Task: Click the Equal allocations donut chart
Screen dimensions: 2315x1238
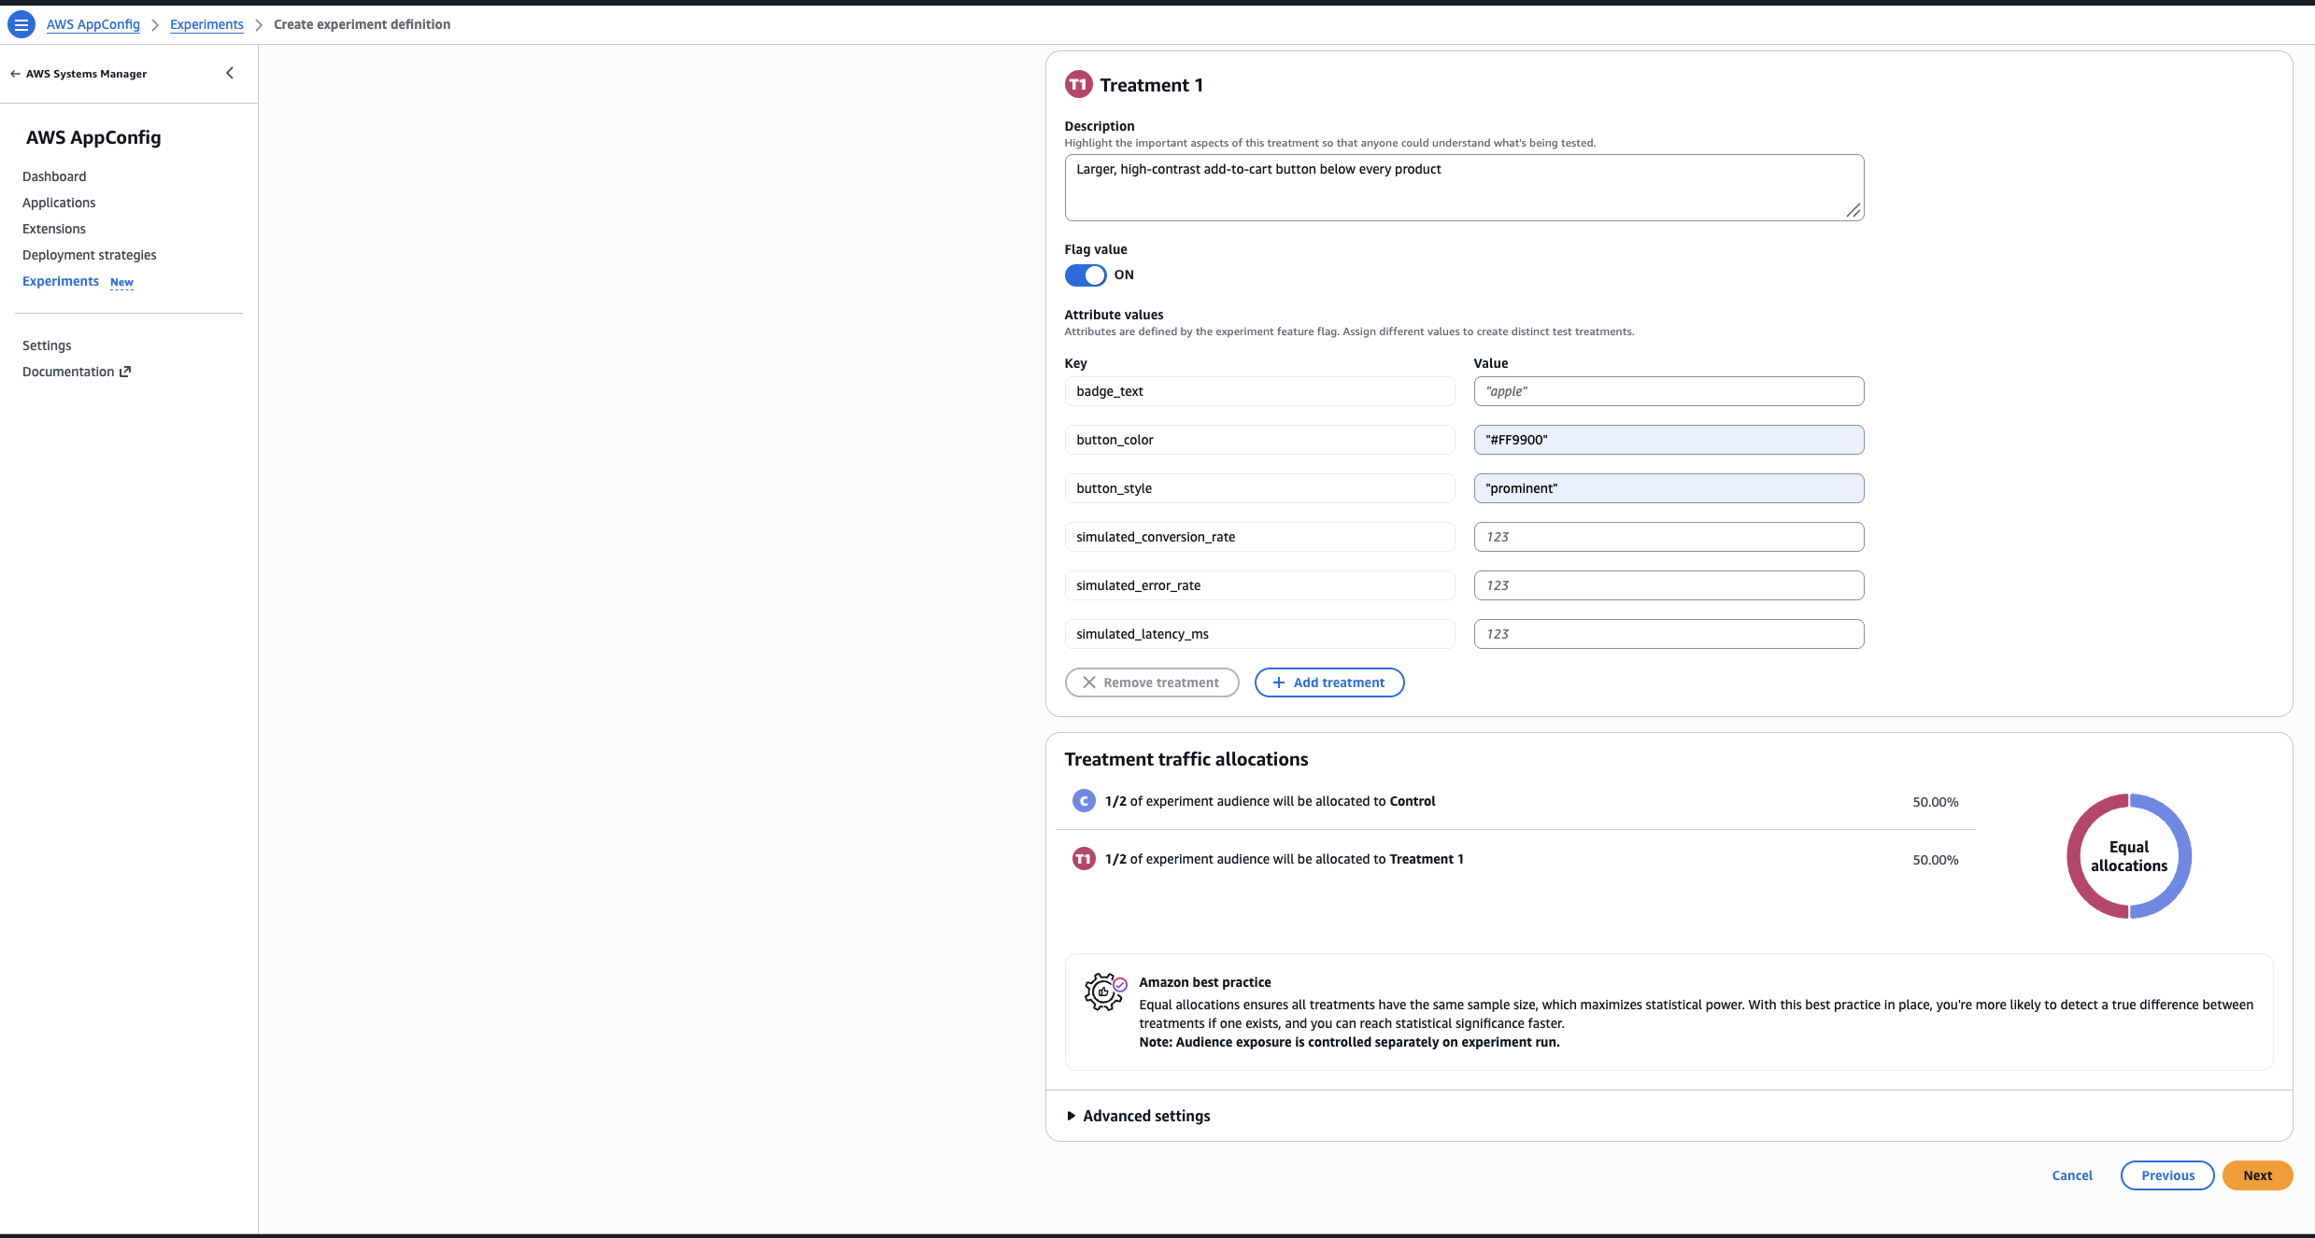Action: click(x=2129, y=856)
